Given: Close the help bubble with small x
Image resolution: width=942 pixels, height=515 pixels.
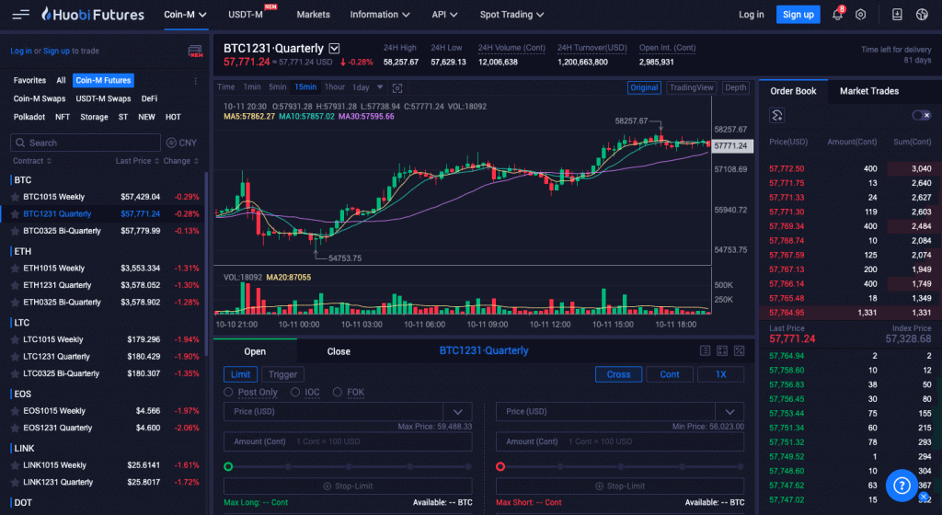Looking at the screenshot, I should (924, 497).
